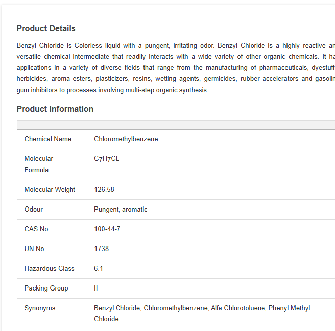The image size is (335, 331).
Task: Select the CAS No label
Action: 36,229
